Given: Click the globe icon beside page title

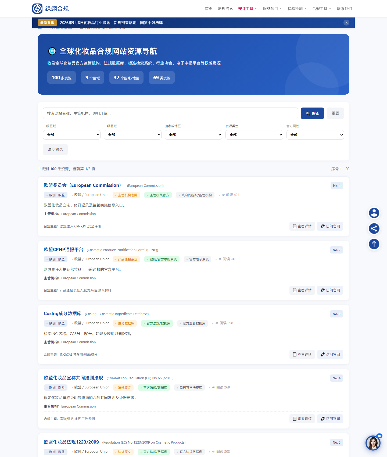Looking at the screenshot, I should pyautogui.click(x=52, y=51).
